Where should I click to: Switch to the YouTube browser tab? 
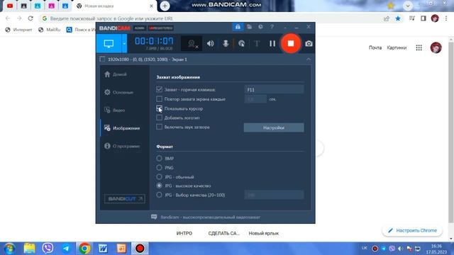point(10,6)
